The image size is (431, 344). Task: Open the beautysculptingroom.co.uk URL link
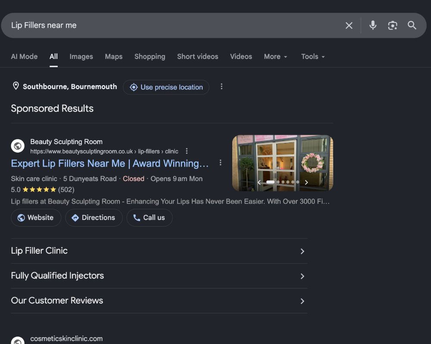104,151
